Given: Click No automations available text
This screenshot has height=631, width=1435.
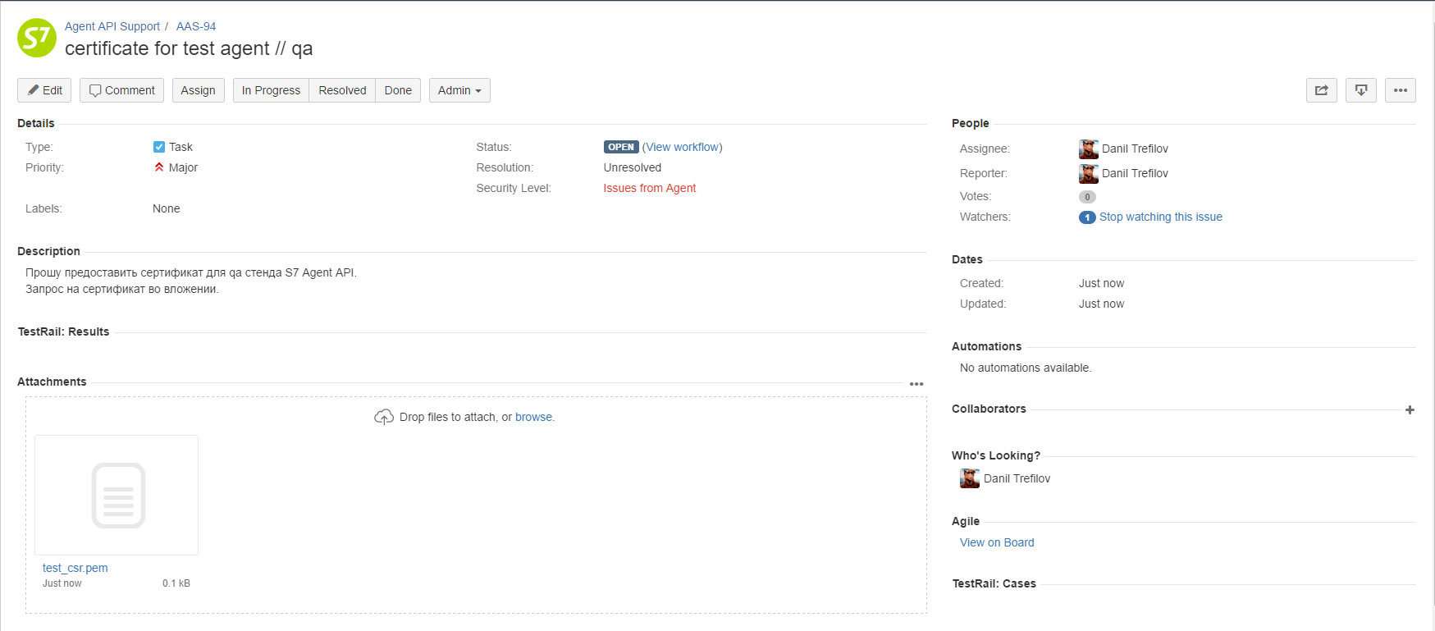Looking at the screenshot, I should (1026, 368).
